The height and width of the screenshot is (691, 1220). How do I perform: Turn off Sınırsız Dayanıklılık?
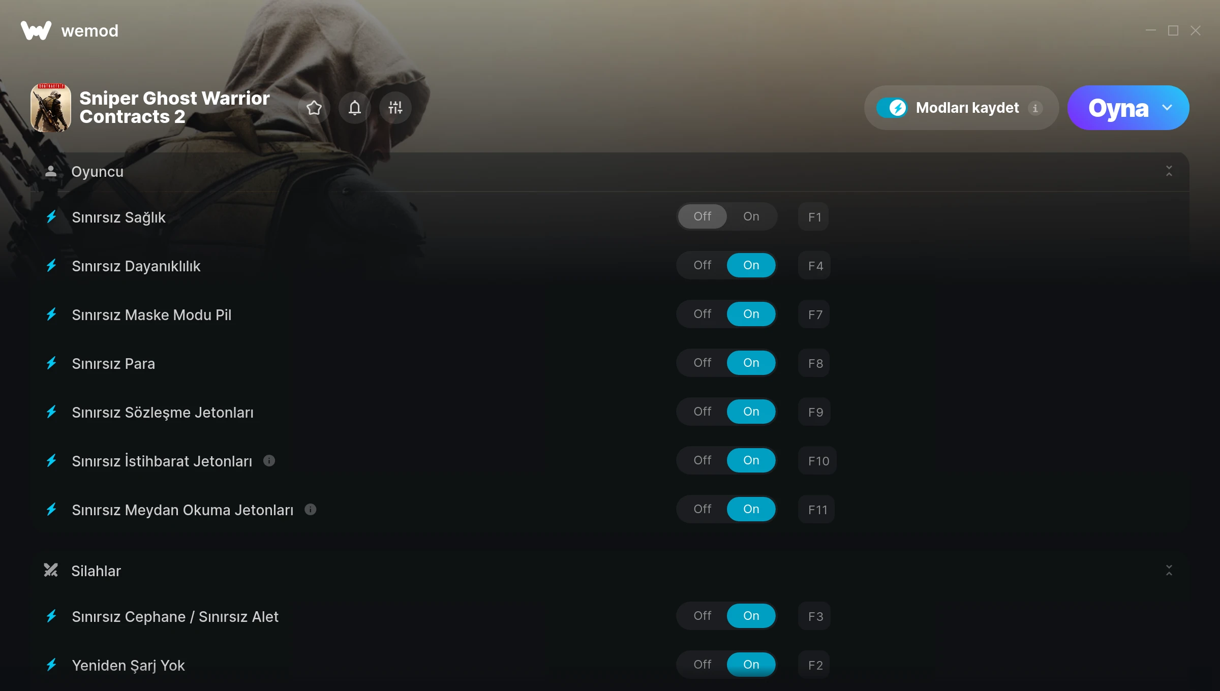(703, 265)
